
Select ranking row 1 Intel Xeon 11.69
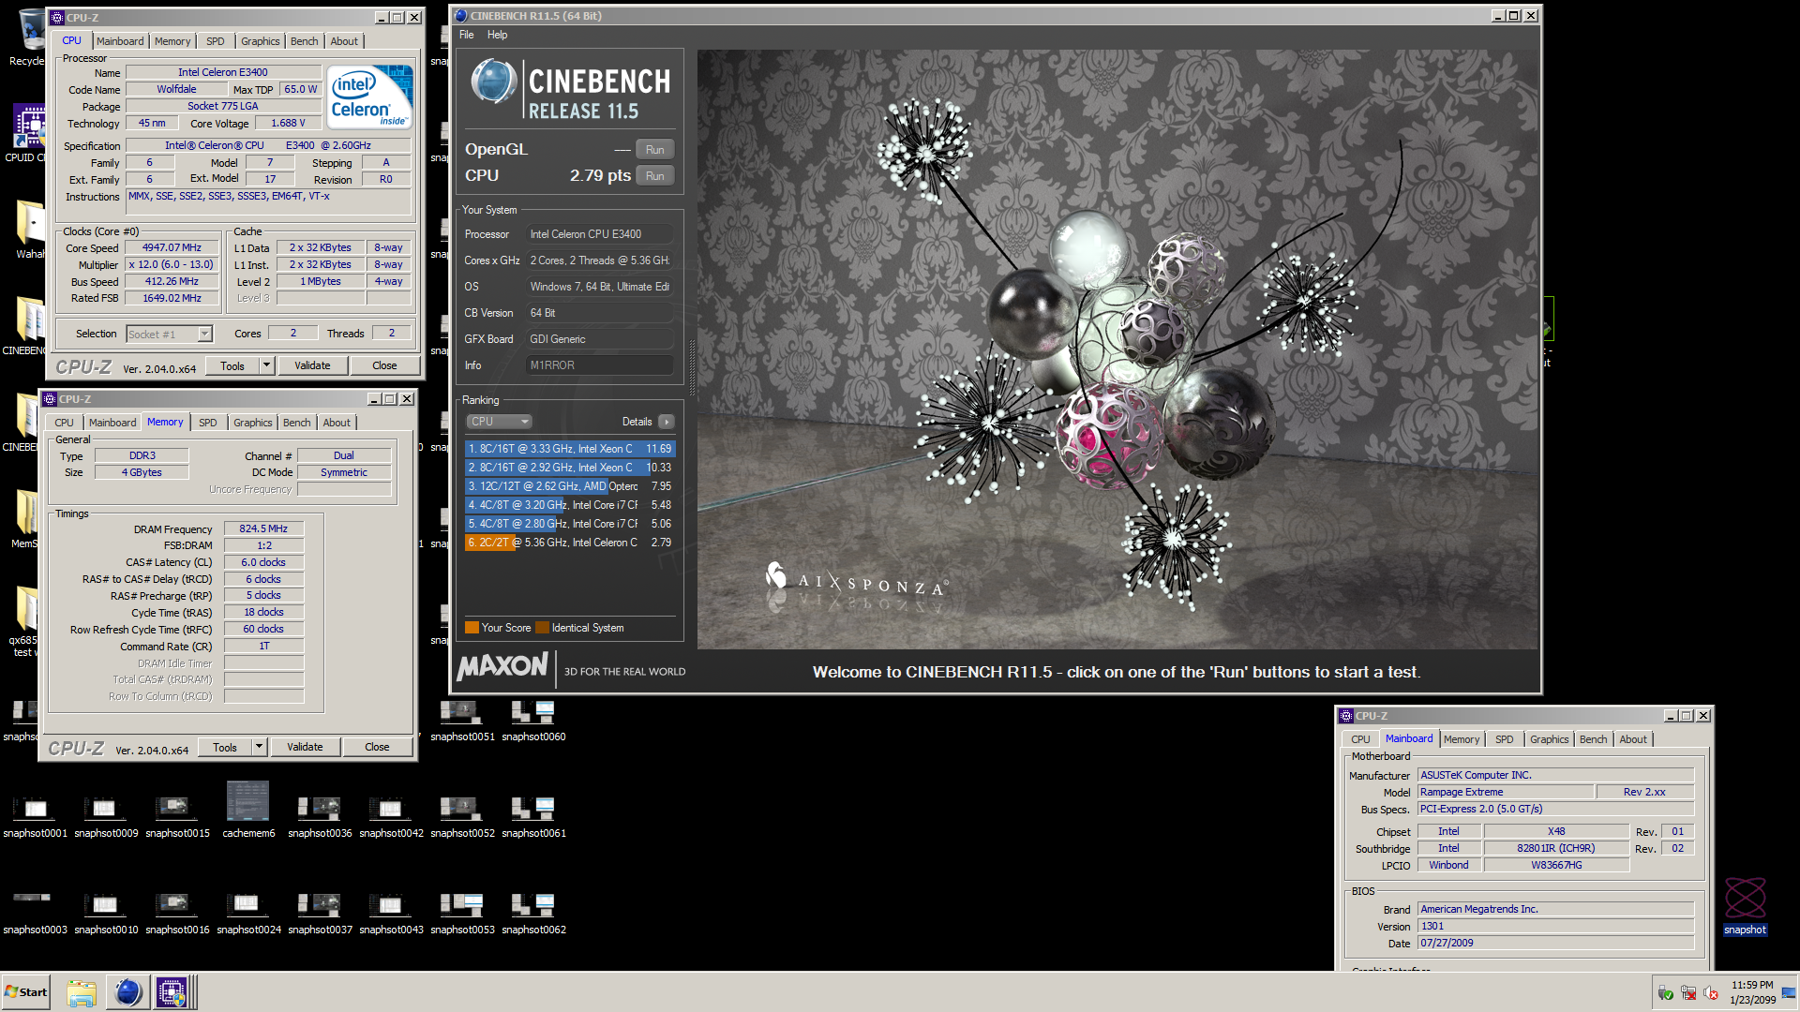[570, 449]
